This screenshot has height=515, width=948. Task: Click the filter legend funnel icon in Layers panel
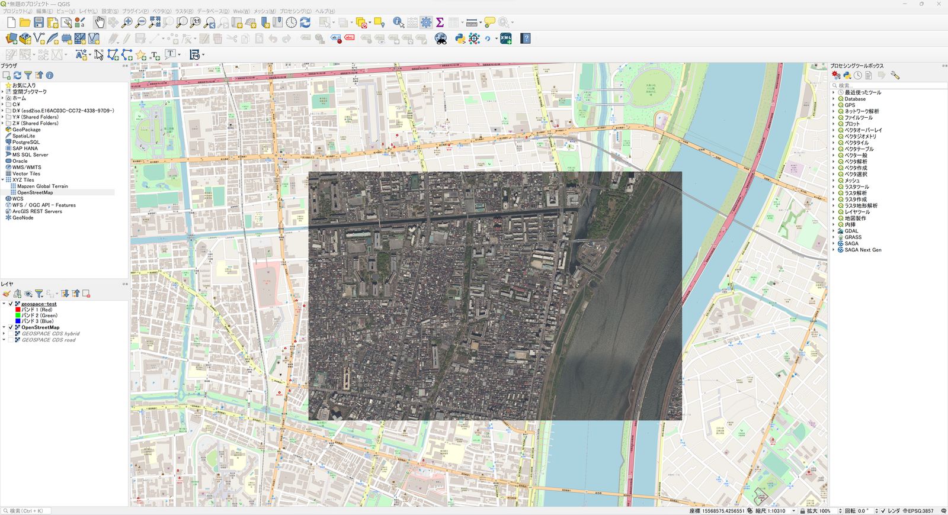[x=39, y=294]
